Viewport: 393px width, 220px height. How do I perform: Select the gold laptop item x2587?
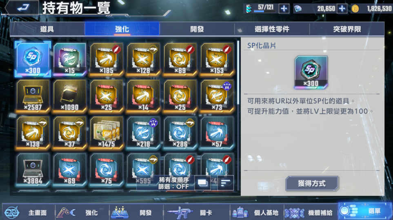[x=33, y=96]
